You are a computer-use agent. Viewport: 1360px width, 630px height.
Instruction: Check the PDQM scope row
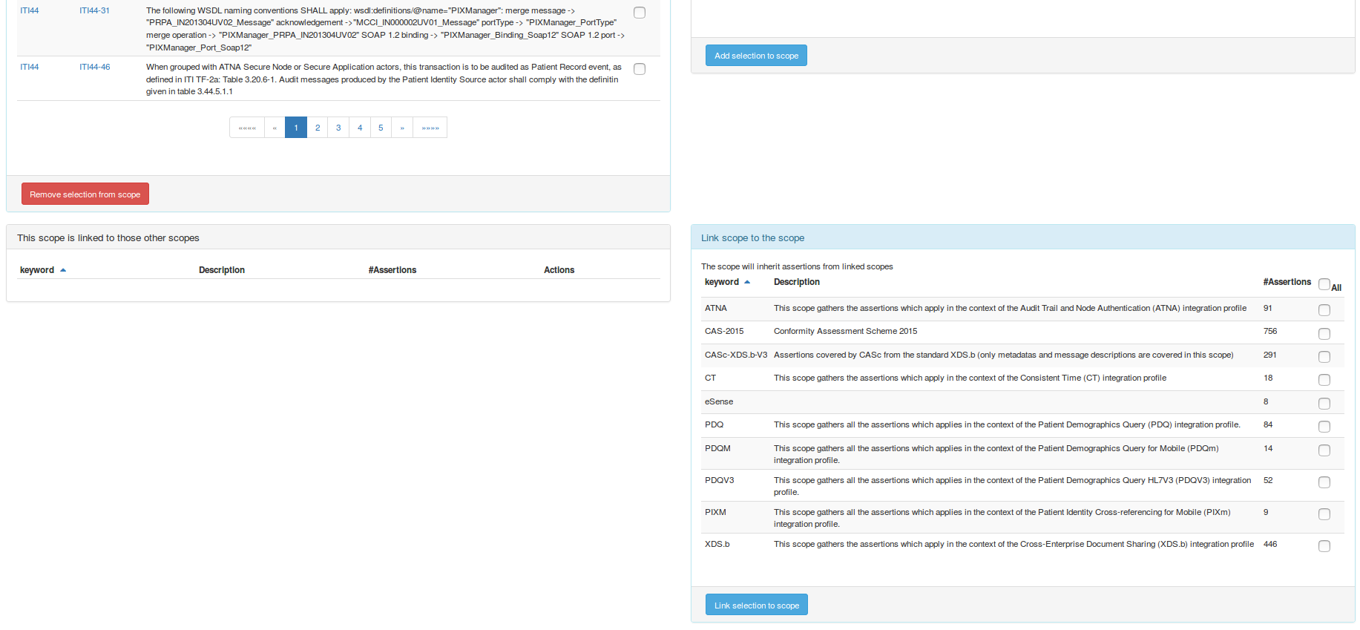(1324, 450)
